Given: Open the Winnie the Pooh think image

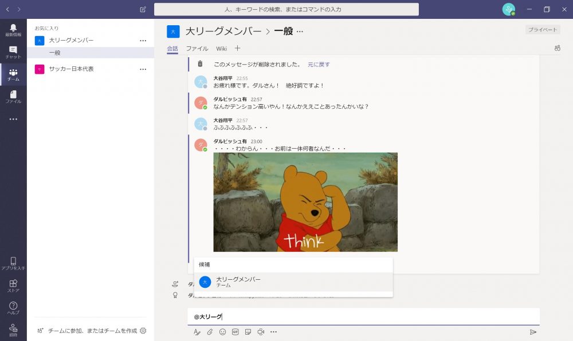Looking at the screenshot, I should [x=305, y=202].
